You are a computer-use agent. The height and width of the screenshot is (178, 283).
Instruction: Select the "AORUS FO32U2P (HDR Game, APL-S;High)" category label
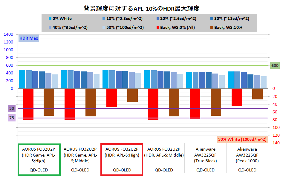click(39, 155)
